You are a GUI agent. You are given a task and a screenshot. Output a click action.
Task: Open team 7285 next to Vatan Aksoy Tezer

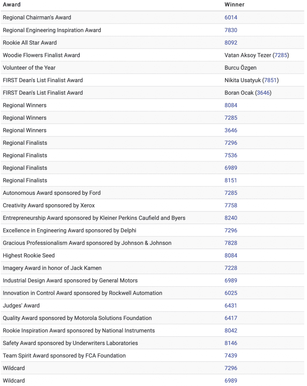point(281,55)
